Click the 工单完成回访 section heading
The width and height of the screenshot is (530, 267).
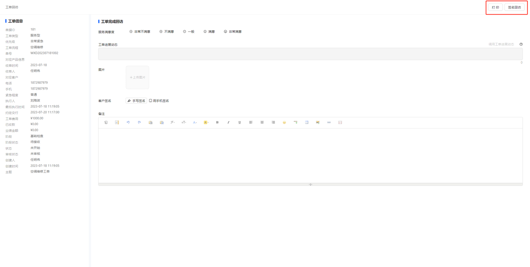coord(112,22)
